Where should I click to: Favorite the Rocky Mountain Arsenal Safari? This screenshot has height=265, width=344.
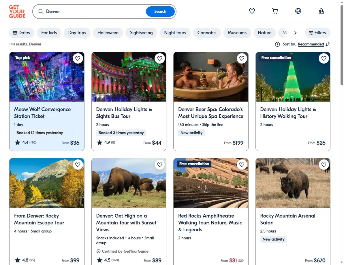tap(324, 165)
